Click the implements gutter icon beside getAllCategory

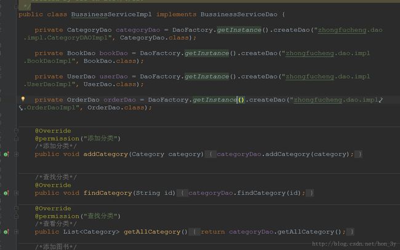tap(6, 232)
